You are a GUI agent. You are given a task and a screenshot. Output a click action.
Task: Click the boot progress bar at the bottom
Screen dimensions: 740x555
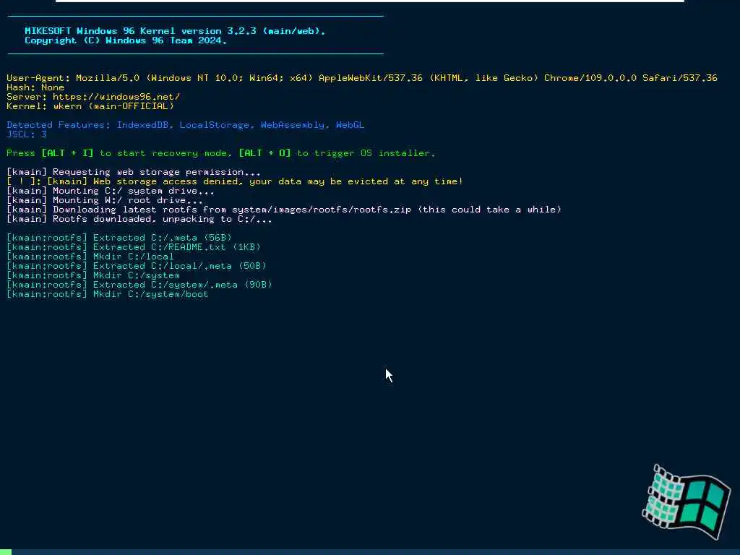click(x=370, y=552)
